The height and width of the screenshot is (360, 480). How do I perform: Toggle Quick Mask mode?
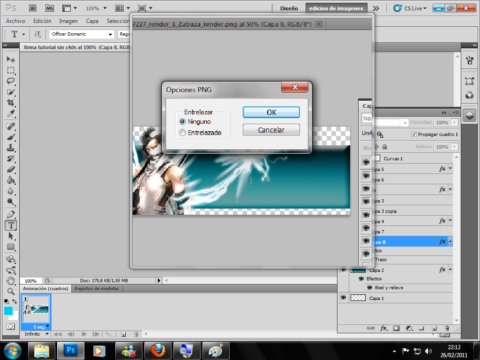pos(10,326)
